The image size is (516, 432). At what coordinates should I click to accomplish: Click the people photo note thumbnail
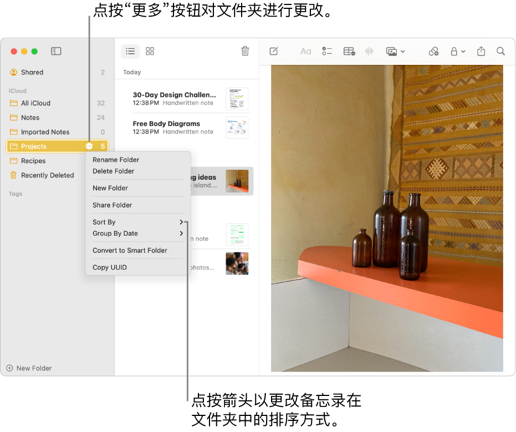(237, 263)
